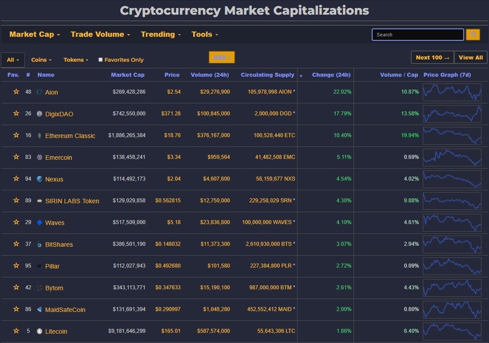Click DigixDAO price $371.28
The image size is (489, 343).
171,114
